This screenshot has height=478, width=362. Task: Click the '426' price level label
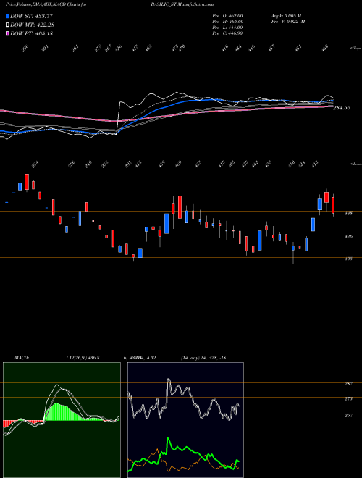[x=348, y=236]
